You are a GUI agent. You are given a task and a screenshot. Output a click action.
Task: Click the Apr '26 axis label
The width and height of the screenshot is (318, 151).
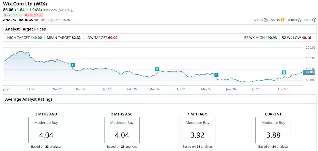tap(181, 89)
